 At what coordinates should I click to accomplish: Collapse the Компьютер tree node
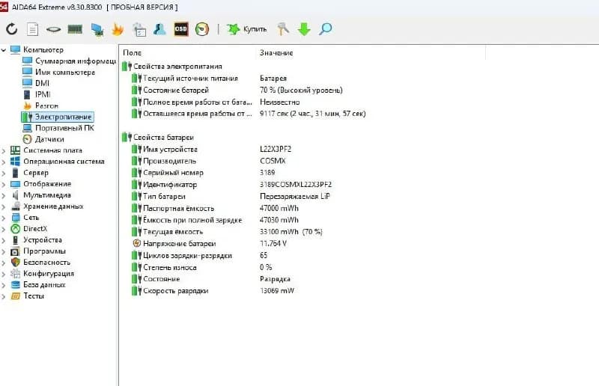pos(4,50)
